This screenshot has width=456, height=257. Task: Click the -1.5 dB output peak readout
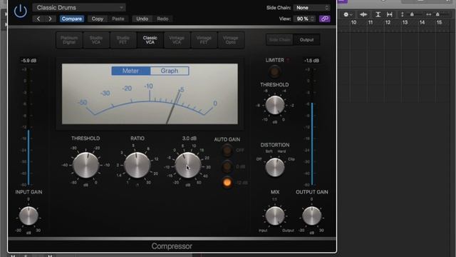point(312,60)
